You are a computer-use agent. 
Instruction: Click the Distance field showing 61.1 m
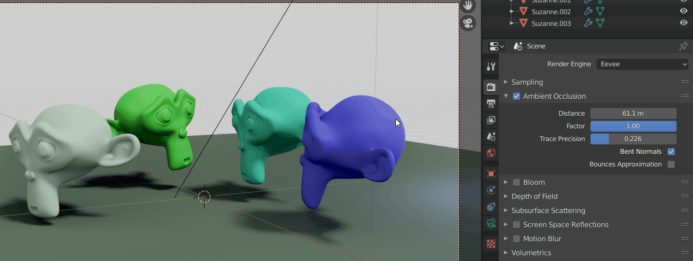[633, 113]
